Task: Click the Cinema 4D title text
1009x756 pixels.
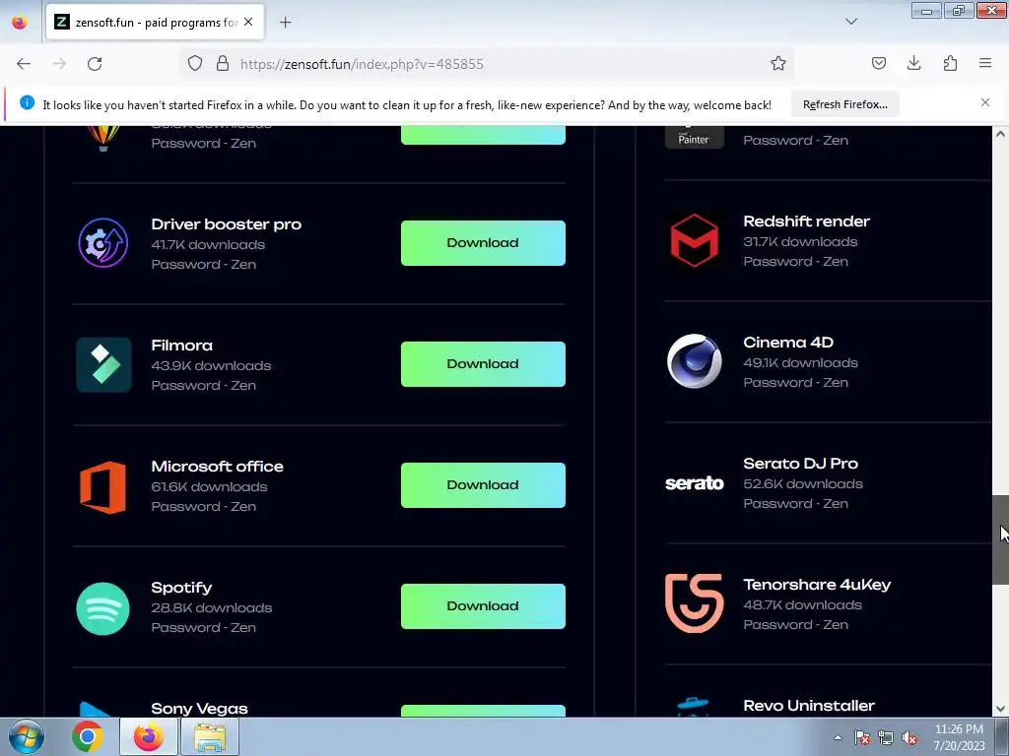Action: pyautogui.click(x=788, y=342)
